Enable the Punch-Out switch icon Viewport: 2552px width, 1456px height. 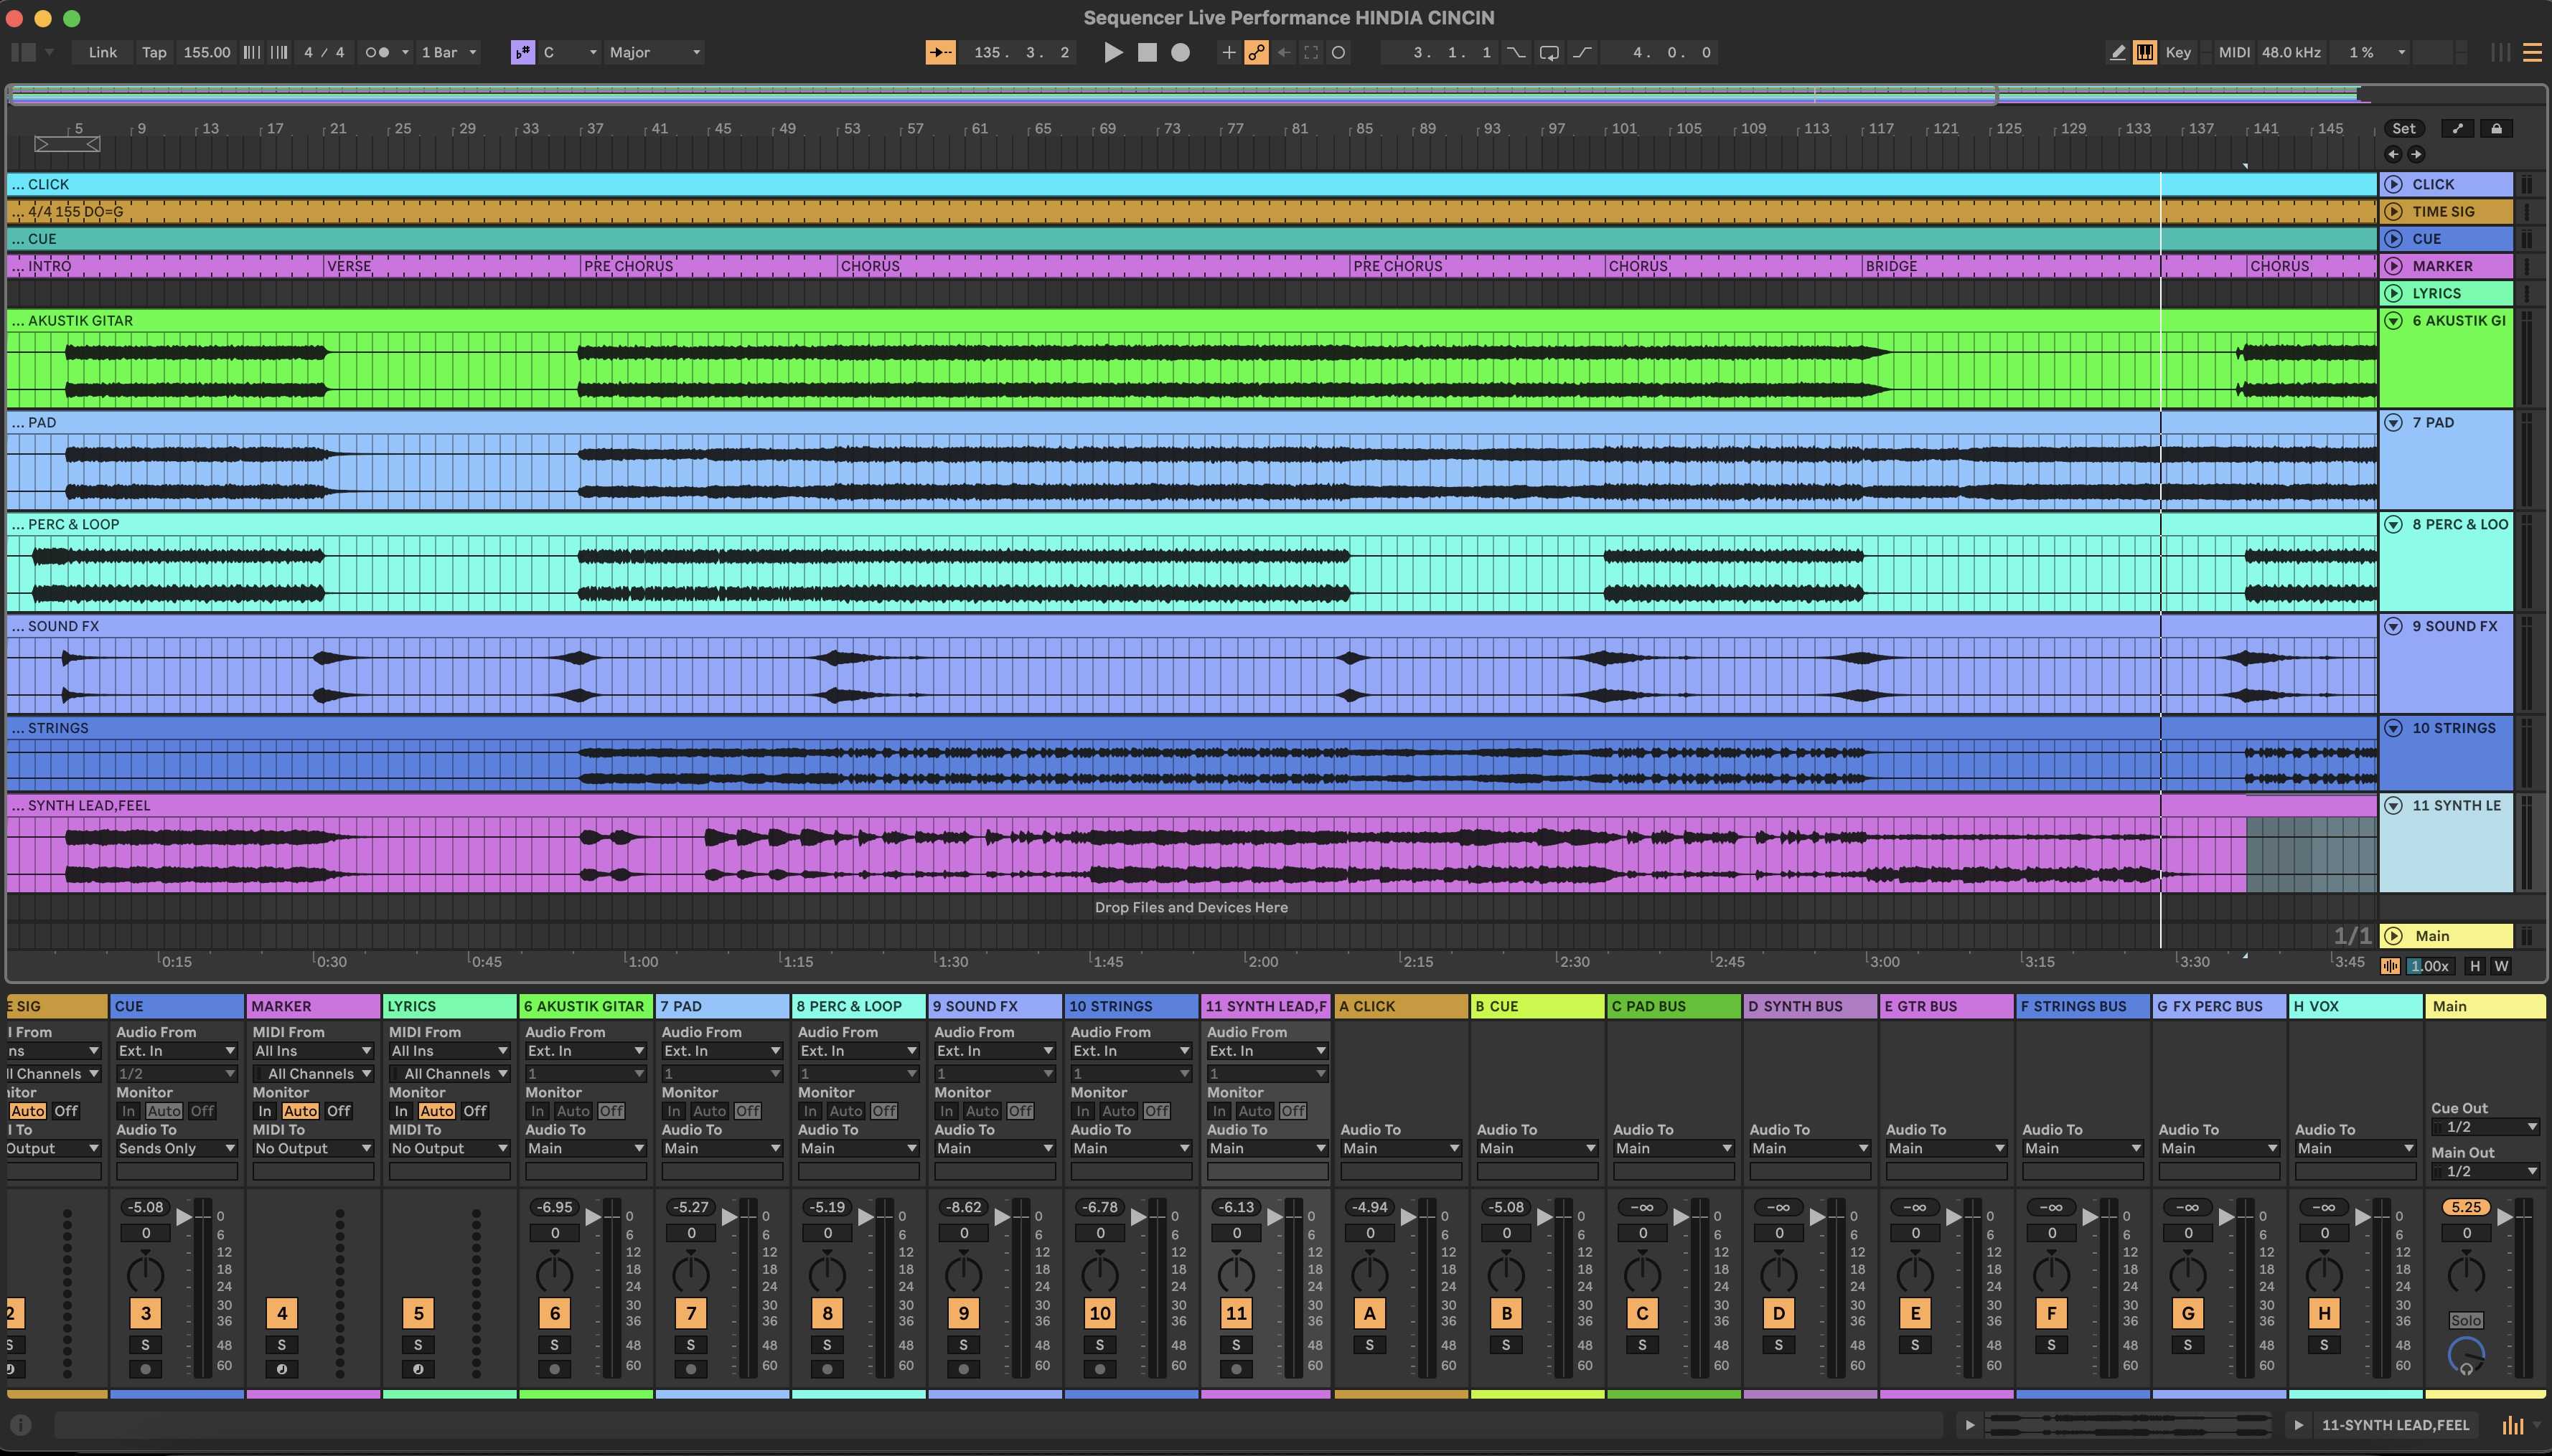click(x=1582, y=52)
